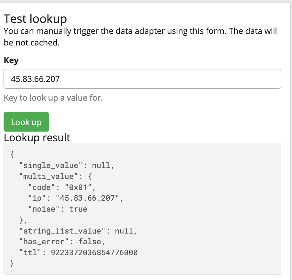292x280 pixels.
Task: Click the "has_error": false line
Action: (x=62, y=242)
